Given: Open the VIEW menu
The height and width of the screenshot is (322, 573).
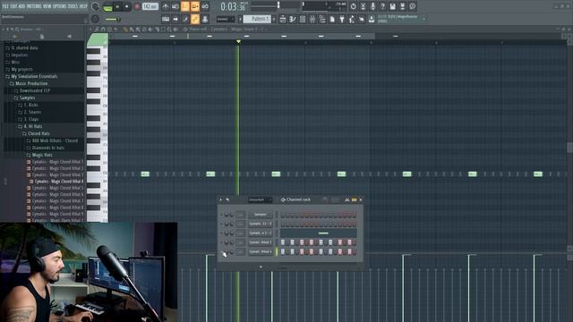Looking at the screenshot, I should click(47, 6).
